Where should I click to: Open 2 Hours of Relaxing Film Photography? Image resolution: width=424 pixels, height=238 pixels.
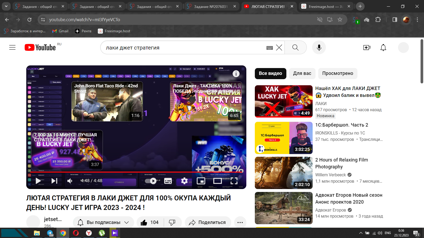point(342,163)
